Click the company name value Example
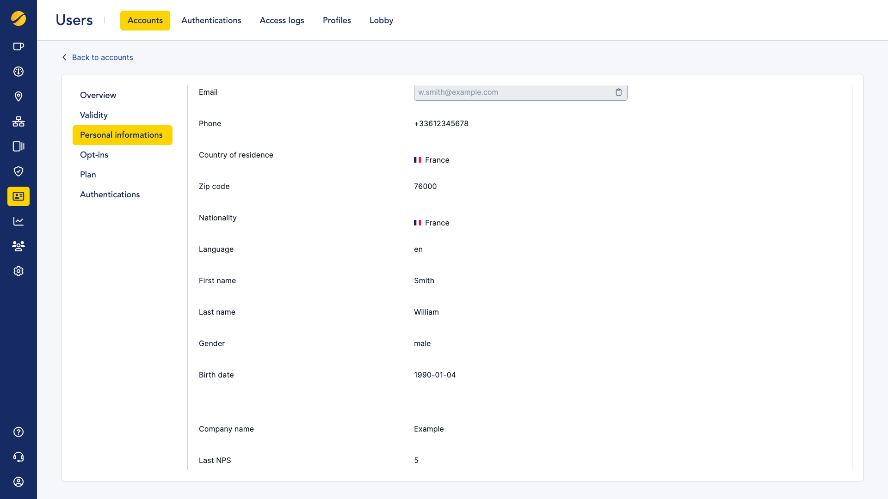This screenshot has height=499, width=888. (x=429, y=429)
